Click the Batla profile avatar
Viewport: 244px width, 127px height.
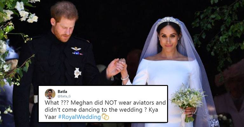click(x=50, y=94)
